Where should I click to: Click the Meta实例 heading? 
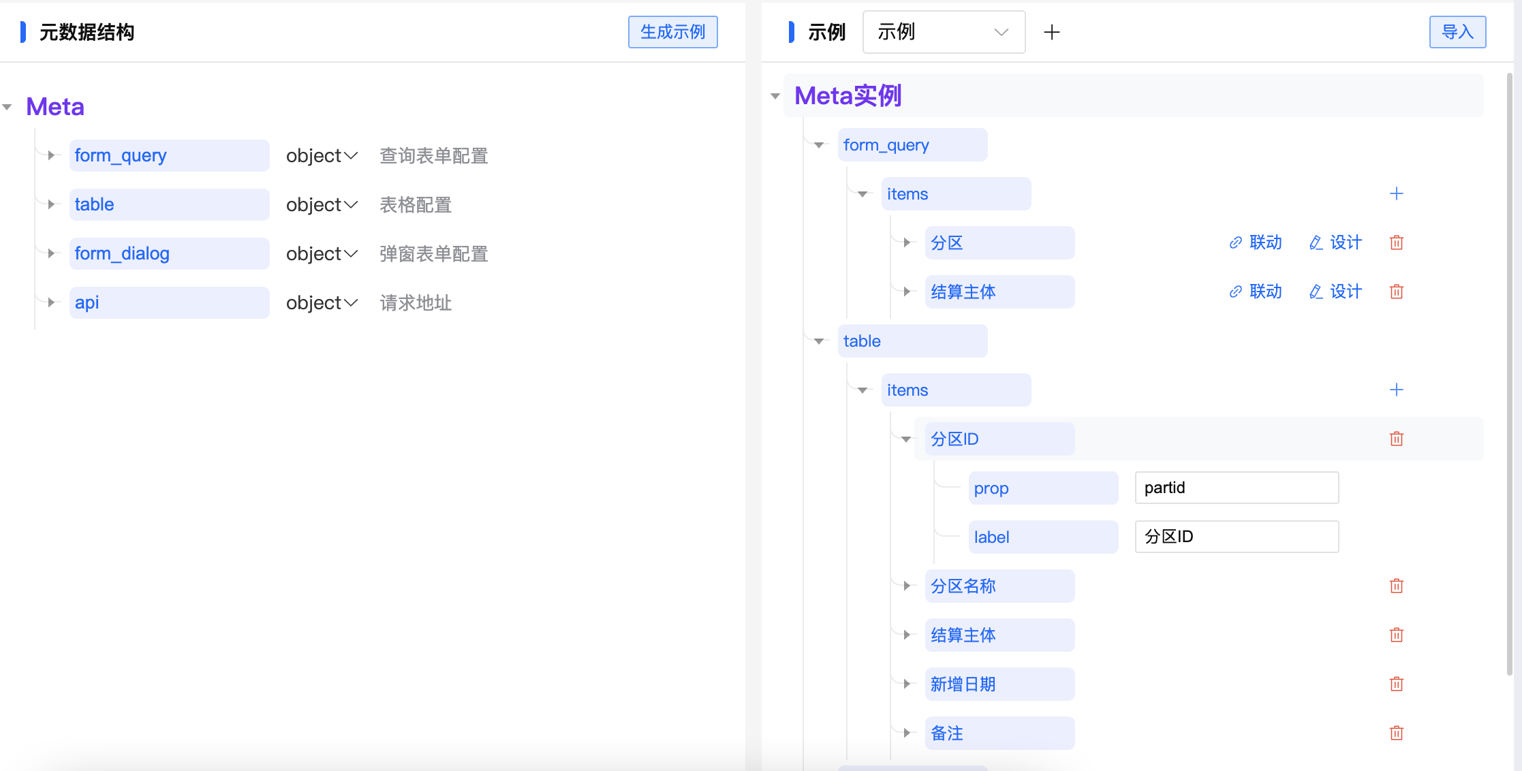(848, 96)
